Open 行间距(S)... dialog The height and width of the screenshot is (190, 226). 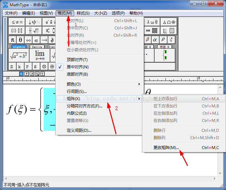coord(100,92)
